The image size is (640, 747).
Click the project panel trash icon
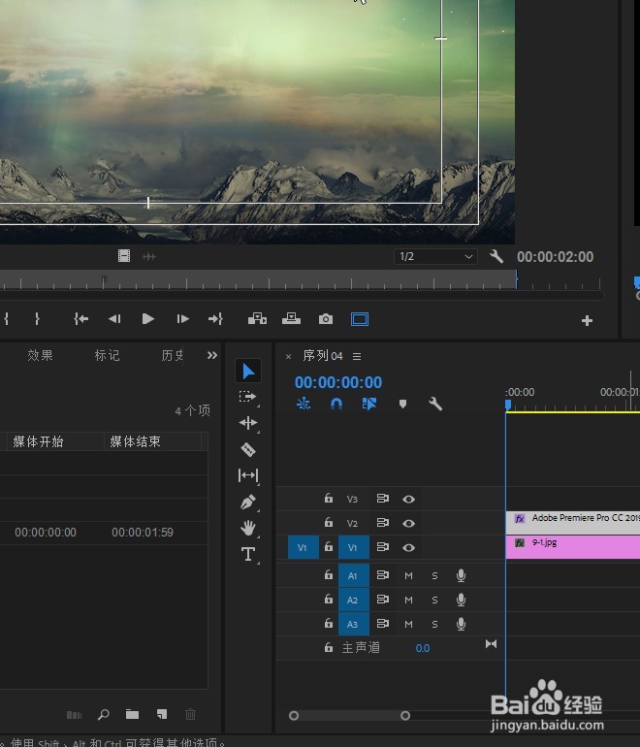(190, 714)
